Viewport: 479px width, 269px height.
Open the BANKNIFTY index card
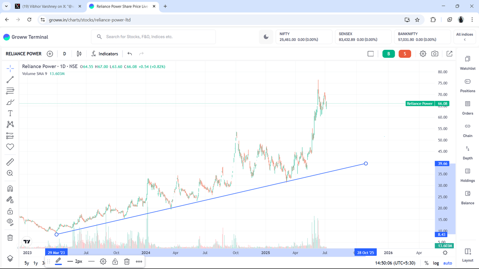[x=422, y=37]
